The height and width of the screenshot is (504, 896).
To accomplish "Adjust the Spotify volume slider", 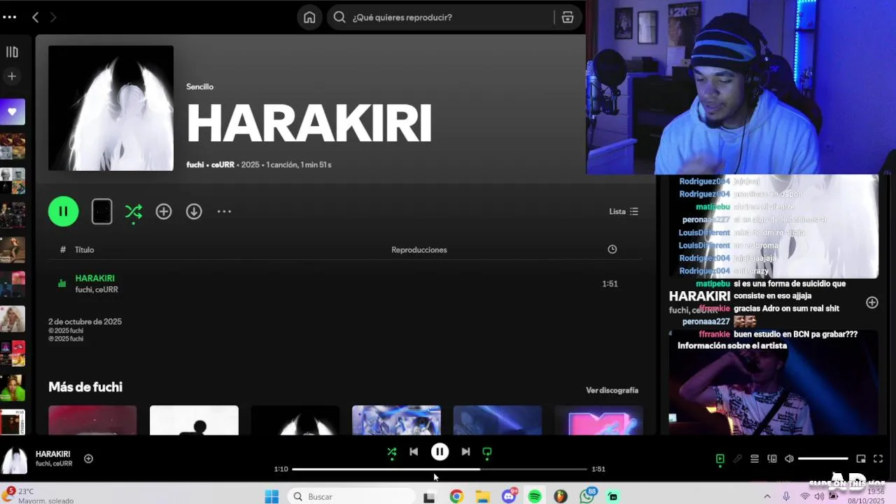I will click(823, 459).
